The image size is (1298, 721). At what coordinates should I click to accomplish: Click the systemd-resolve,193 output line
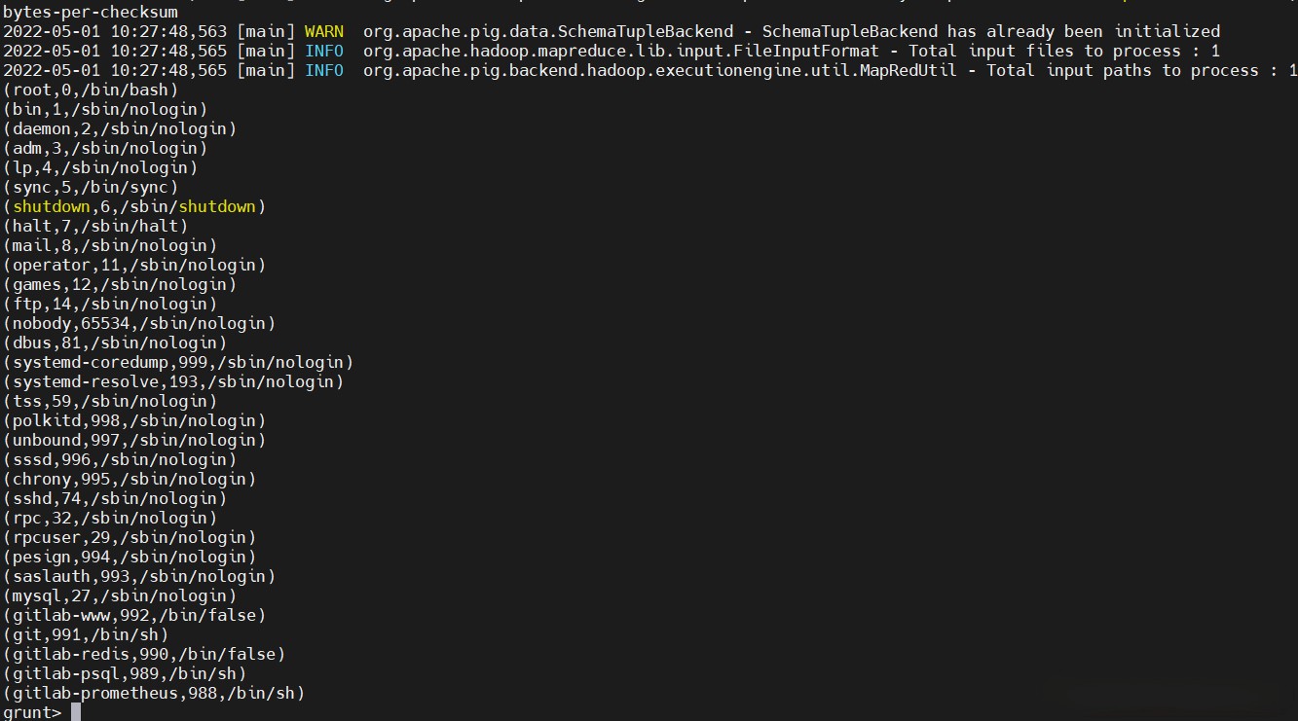coord(173,381)
